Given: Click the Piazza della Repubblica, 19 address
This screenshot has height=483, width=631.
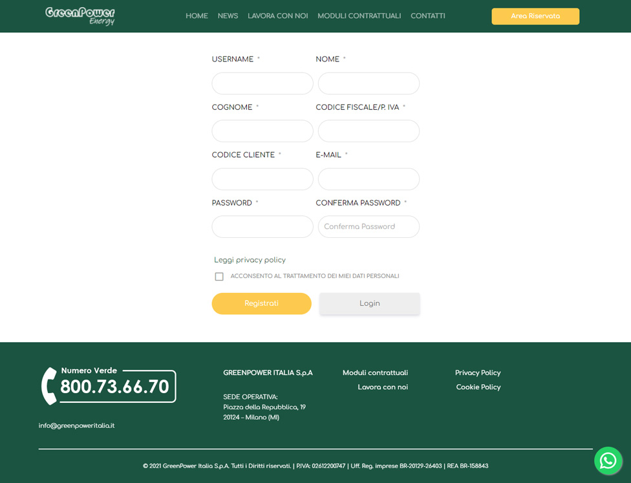Looking at the screenshot, I should (x=264, y=407).
